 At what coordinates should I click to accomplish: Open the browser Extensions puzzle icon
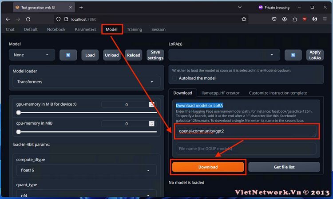coord(295,19)
